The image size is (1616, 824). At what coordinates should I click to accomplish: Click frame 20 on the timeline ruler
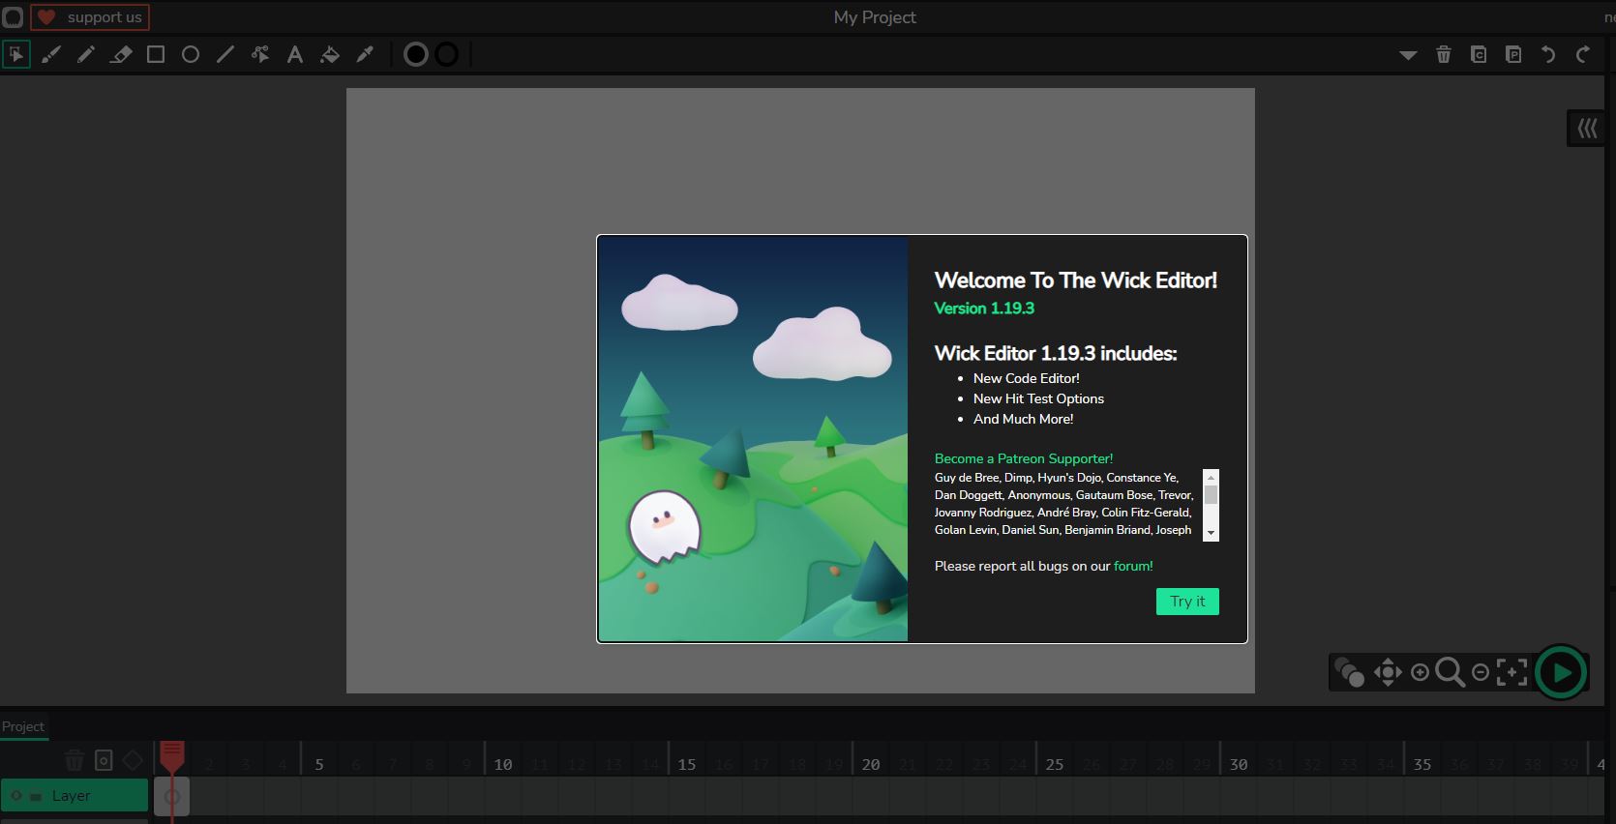point(871,764)
